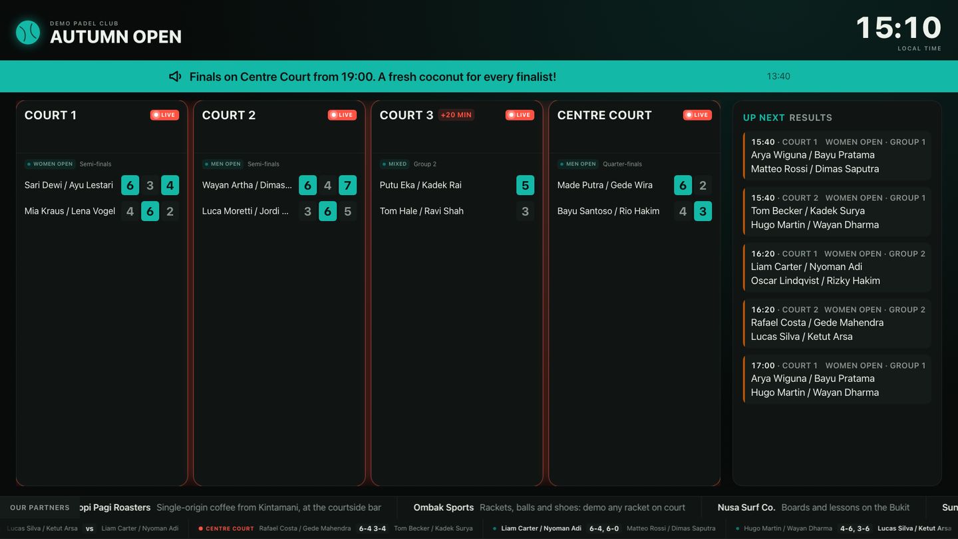Click the AUTUMN OPEN tournament title

pyautogui.click(x=116, y=37)
